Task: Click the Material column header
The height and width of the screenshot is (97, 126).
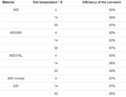Action: 8,2
